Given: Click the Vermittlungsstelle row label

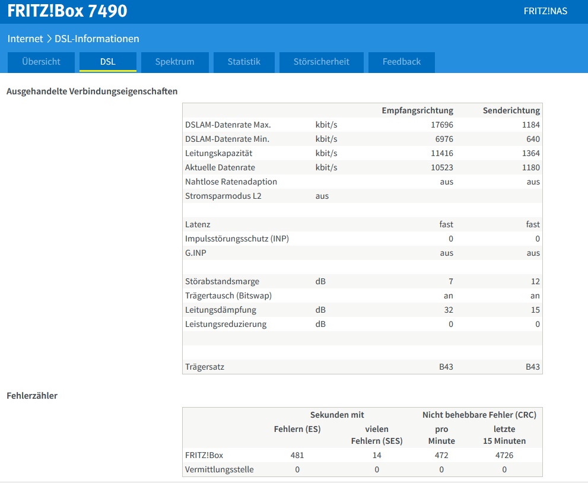Looking at the screenshot, I should pos(220,469).
